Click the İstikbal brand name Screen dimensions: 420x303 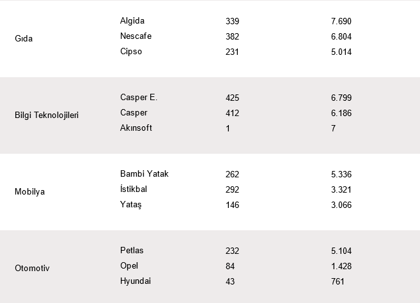coord(134,189)
